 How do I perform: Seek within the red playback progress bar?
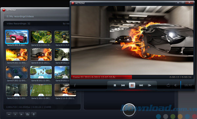[x=101, y=77]
